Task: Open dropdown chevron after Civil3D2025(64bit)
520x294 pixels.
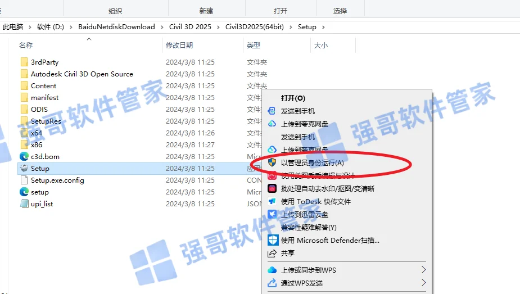Action: coord(291,27)
